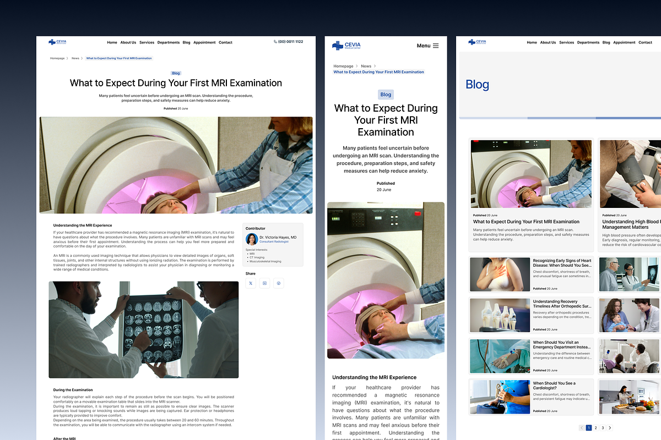Screen dimensions: 661x440
Task: Open the 'Understanding High Blood Pressure' card title
Action: pyautogui.click(x=631, y=224)
